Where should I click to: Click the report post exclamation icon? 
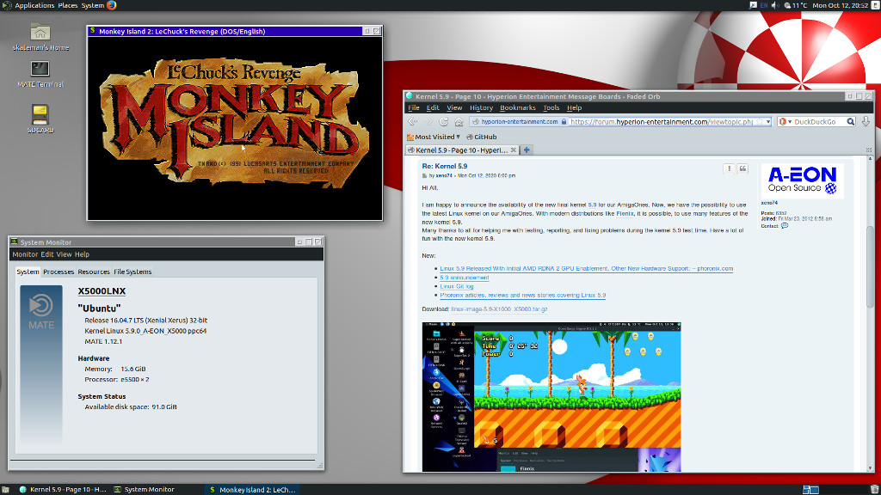click(x=729, y=169)
